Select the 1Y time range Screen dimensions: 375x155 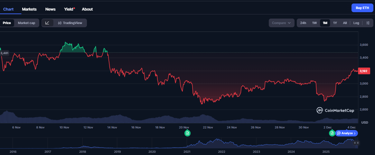click(x=335, y=23)
